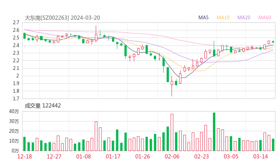
Task: Click the 20万 volume axis label
Action: [x=14, y=131]
